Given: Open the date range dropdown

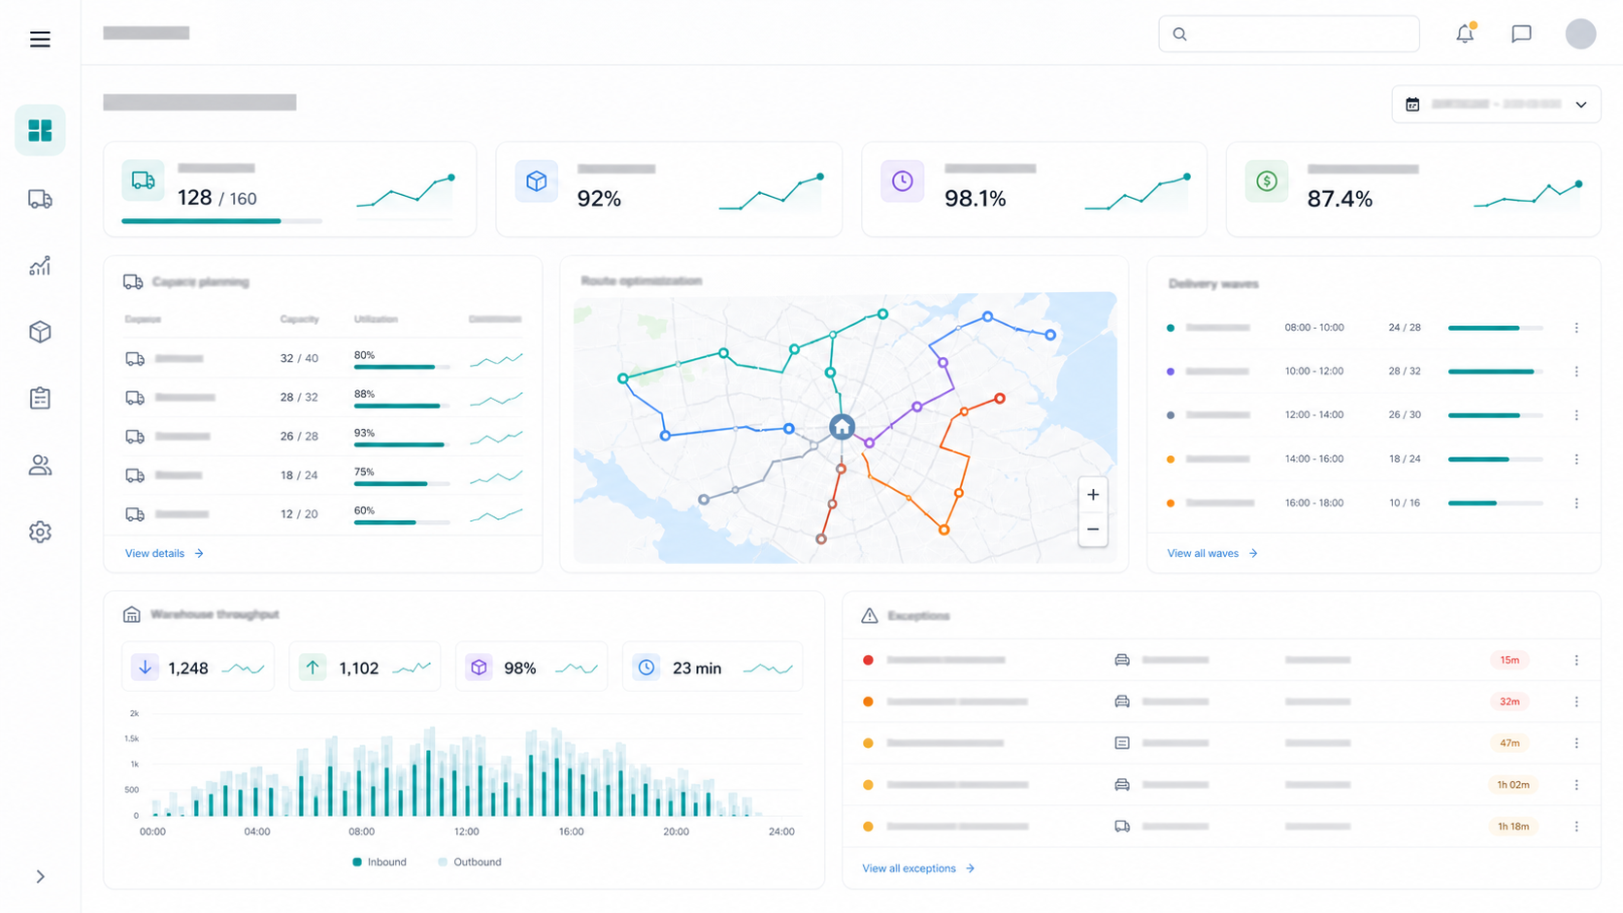Looking at the screenshot, I should pyautogui.click(x=1496, y=104).
